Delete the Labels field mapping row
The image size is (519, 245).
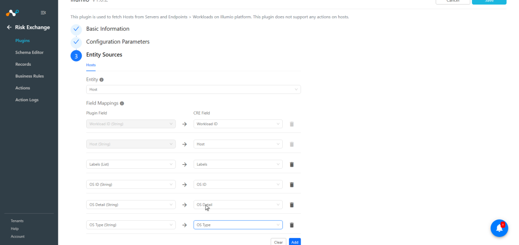291,164
